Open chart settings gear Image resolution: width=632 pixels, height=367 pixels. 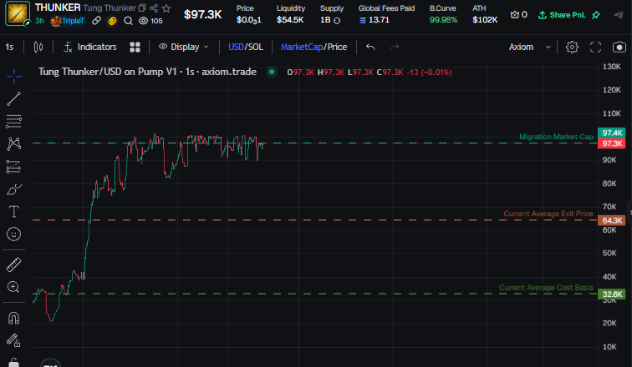pos(572,47)
